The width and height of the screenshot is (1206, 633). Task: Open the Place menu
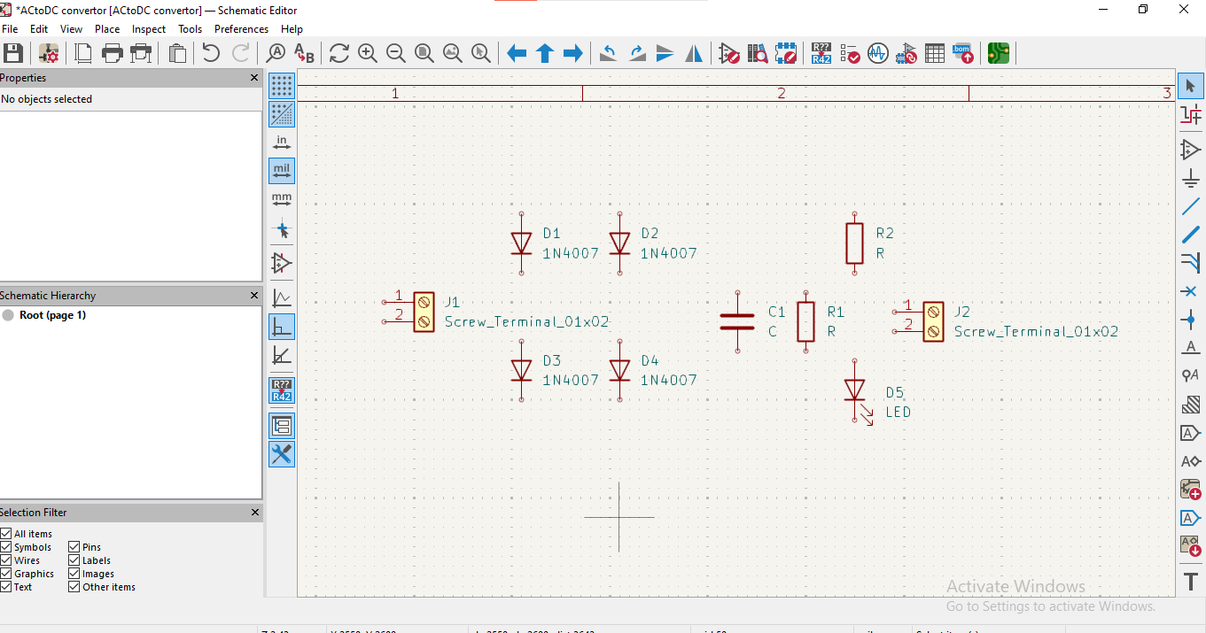click(x=107, y=29)
